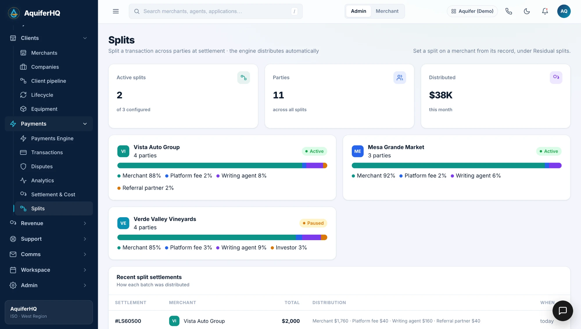Screen dimensions: 581x329
Task: Open the Lifecycle page
Action: [54, 95]
